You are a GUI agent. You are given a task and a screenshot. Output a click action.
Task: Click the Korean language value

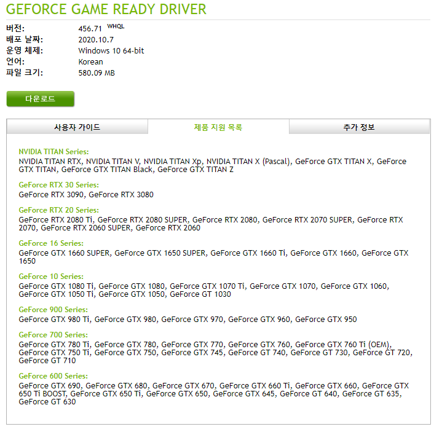coord(90,61)
